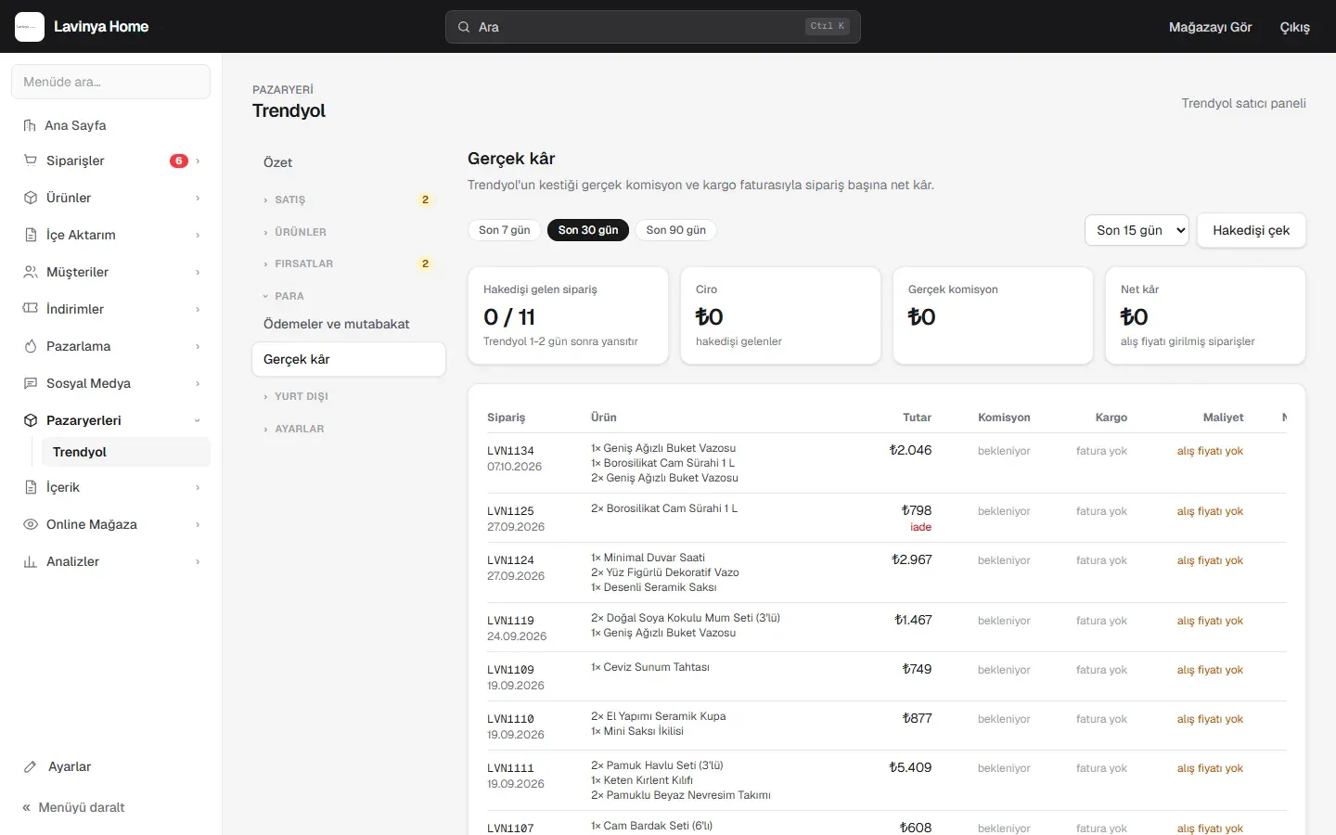Expand the SATIŞ section

click(349, 199)
